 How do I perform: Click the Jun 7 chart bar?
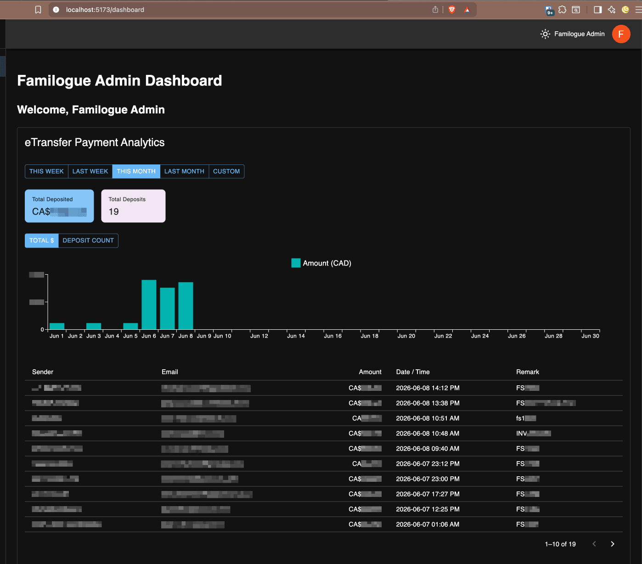[167, 309]
